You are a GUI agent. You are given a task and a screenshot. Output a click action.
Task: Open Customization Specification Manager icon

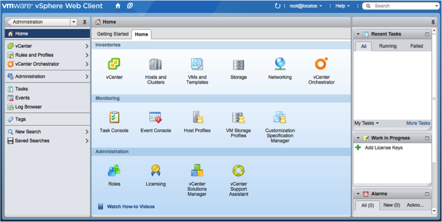tap(280, 117)
